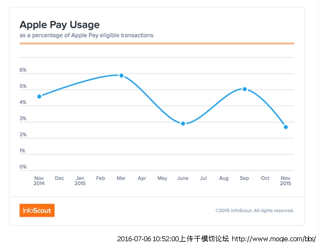Select the Apr x-axis label
Viewport: 319px width, 246px height.
(141, 178)
